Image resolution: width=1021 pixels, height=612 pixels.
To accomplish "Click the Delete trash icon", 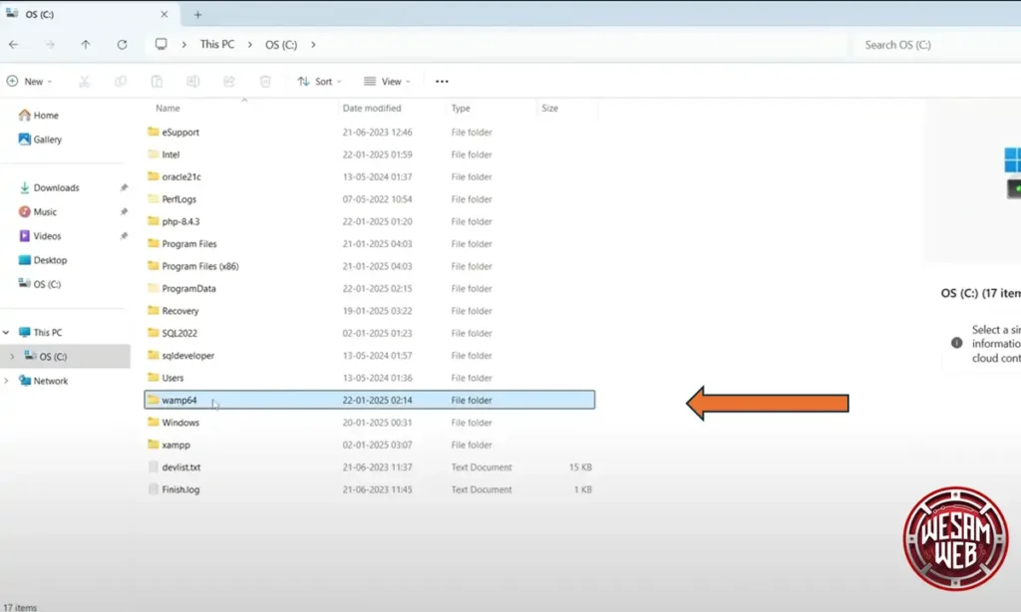I will click(265, 82).
